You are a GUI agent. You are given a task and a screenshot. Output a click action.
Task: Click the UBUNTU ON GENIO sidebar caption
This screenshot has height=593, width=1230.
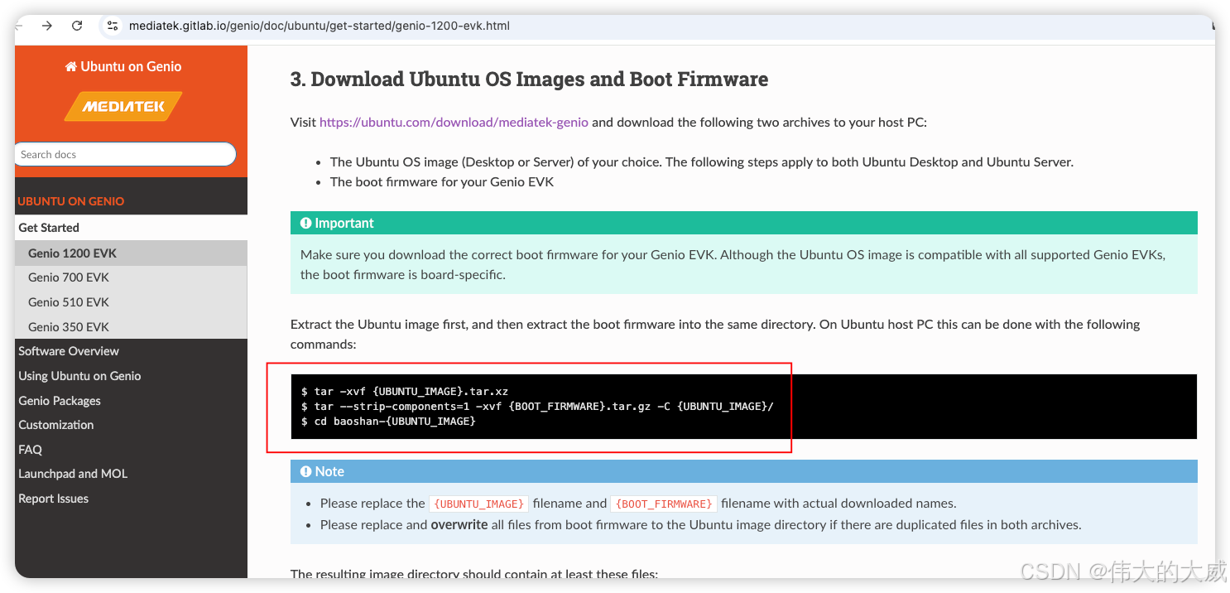(71, 201)
